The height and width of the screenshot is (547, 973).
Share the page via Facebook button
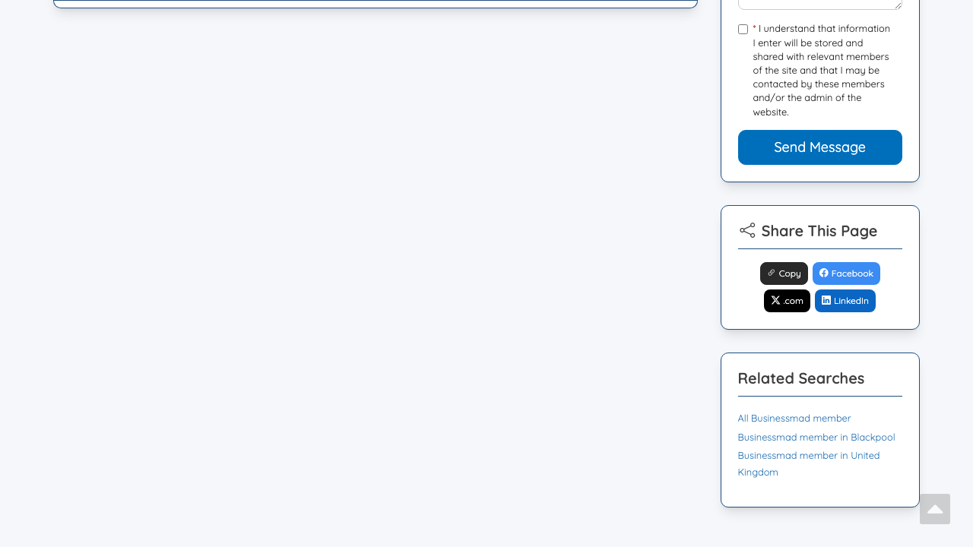[x=846, y=273]
